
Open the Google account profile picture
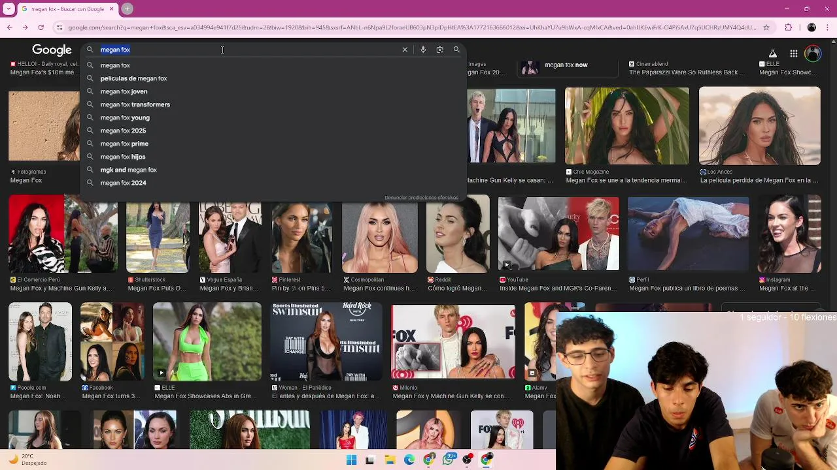813,54
